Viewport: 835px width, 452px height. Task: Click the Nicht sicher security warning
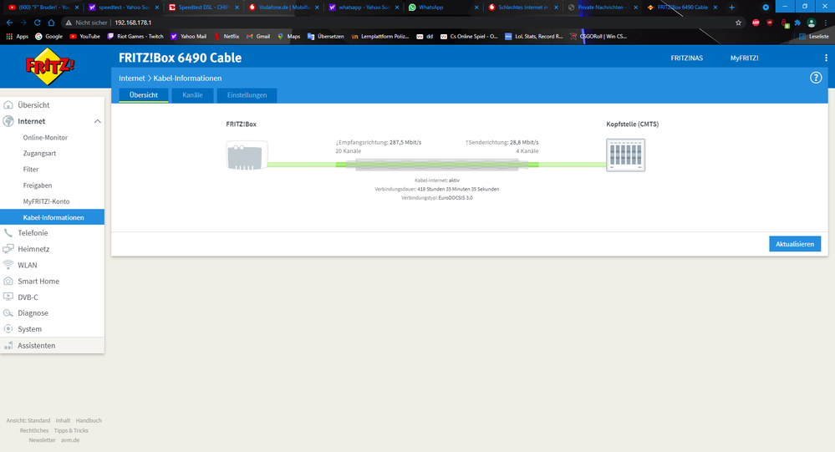[86, 23]
